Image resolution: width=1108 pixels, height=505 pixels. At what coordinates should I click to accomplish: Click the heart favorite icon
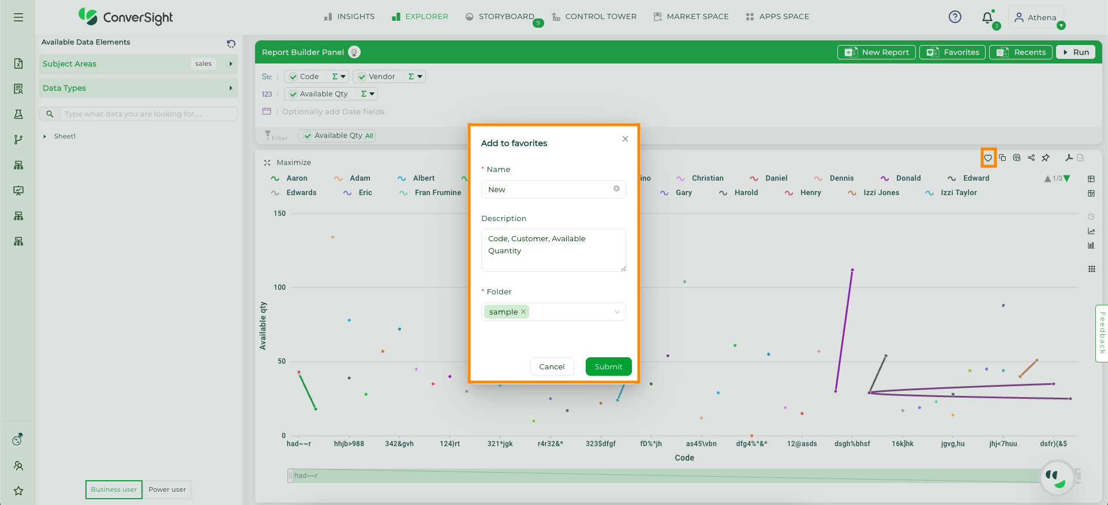pyautogui.click(x=988, y=158)
